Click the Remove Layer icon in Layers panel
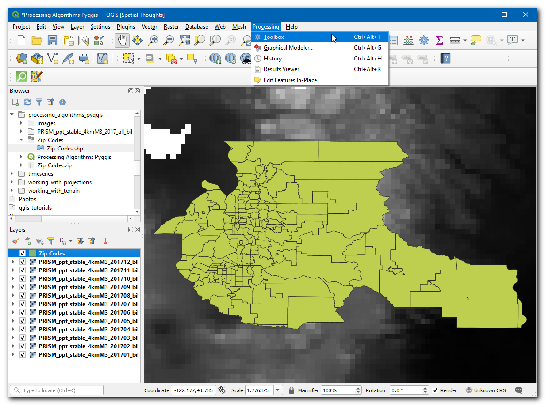 pyautogui.click(x=103, y=241)
